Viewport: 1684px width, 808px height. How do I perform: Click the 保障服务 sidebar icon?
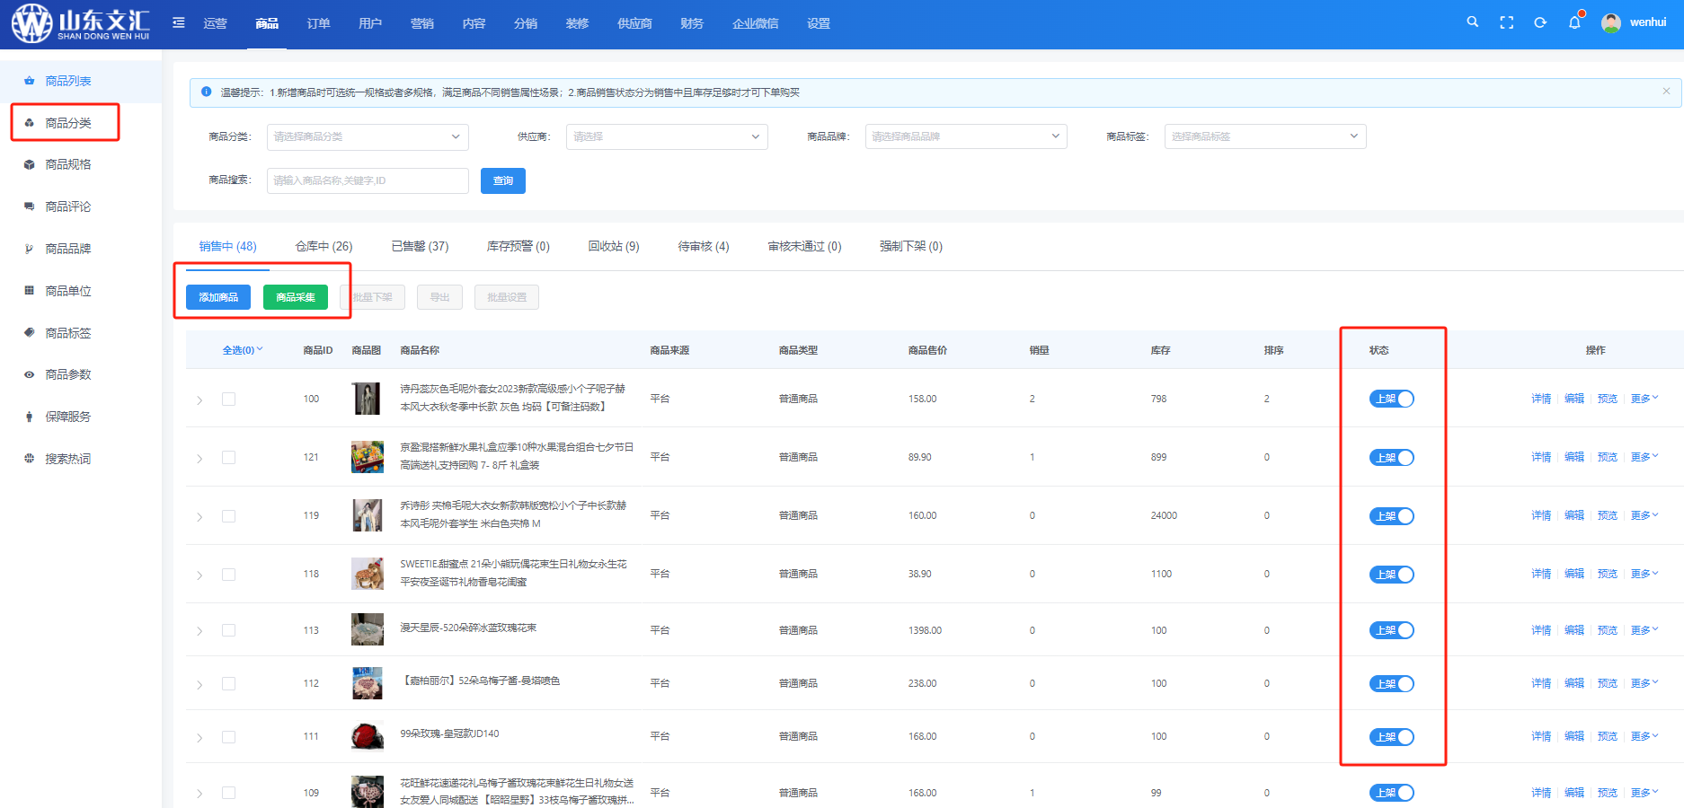click(29, 417)
